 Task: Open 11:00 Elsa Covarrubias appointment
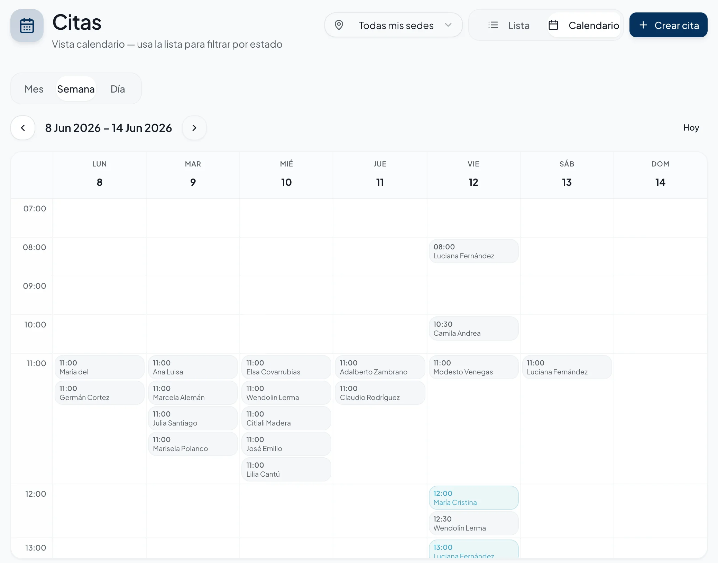pyautogui.click(x=286, y=368)
